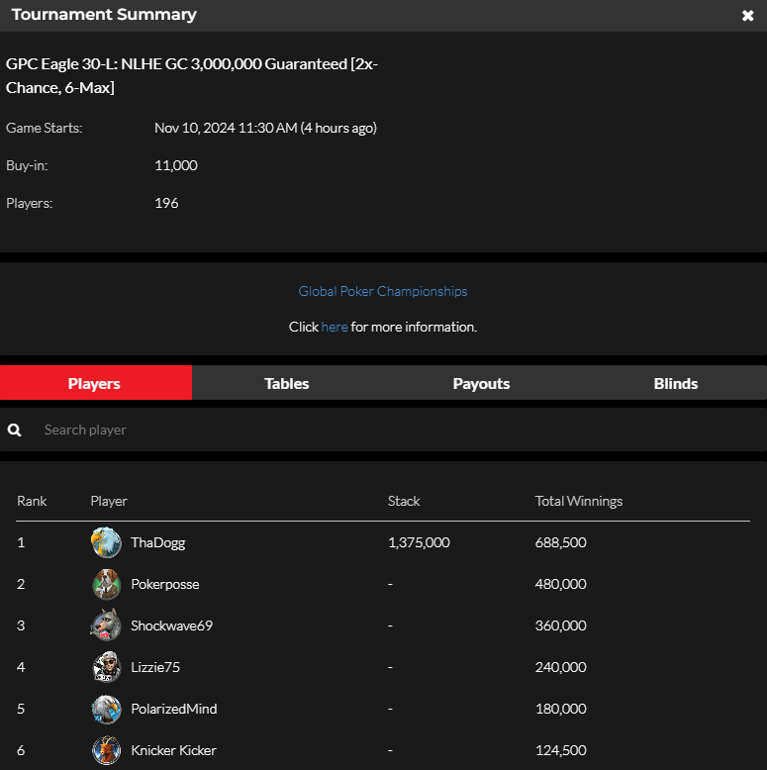Select player name Knicker Kicker
This screenshot has height=770, width=767.
[x=173, y=750]
